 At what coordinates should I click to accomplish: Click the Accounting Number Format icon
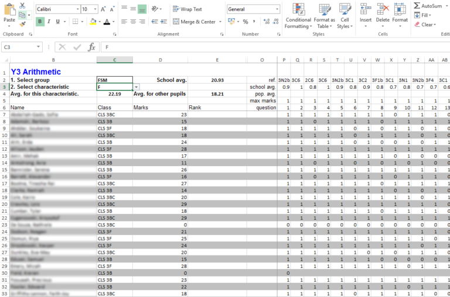(231, 22)
